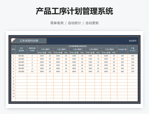The height and width of the screenshot is (114, 149).
Task: Select row number 8 in 序号 column
Action: [x=13, y=78]
